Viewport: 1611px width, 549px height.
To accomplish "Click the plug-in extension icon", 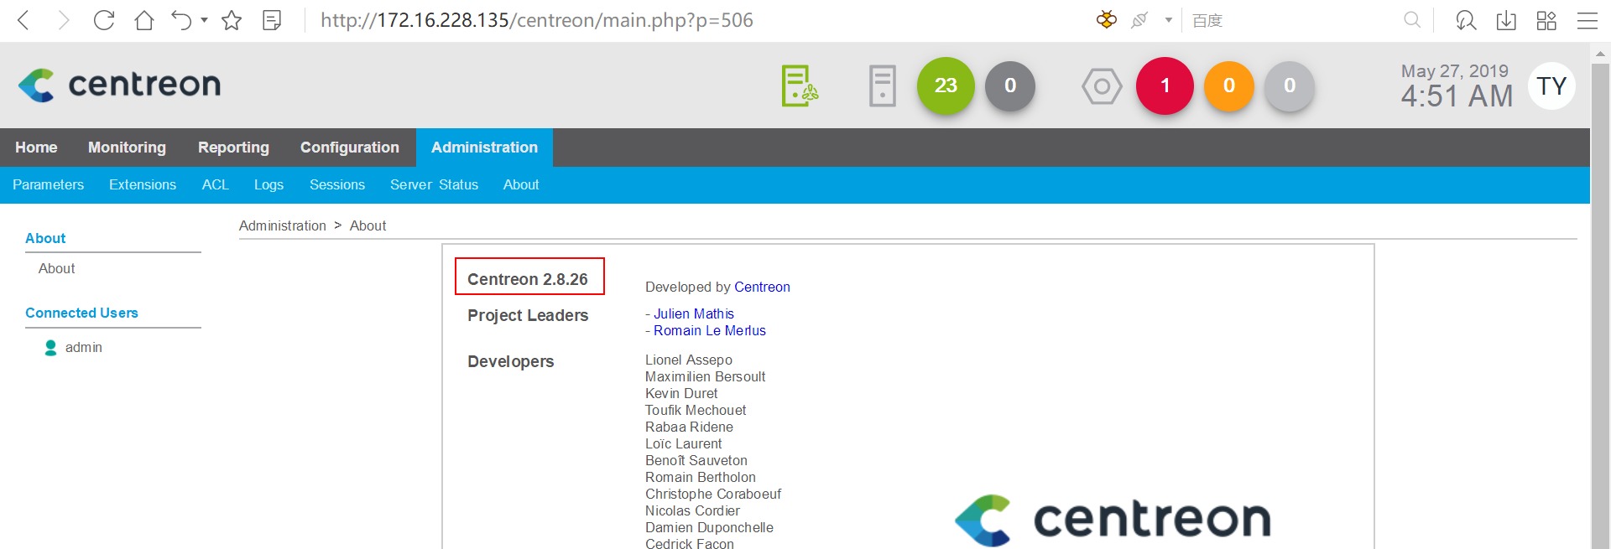I will pyautogui.click(x=1139, y=20).
